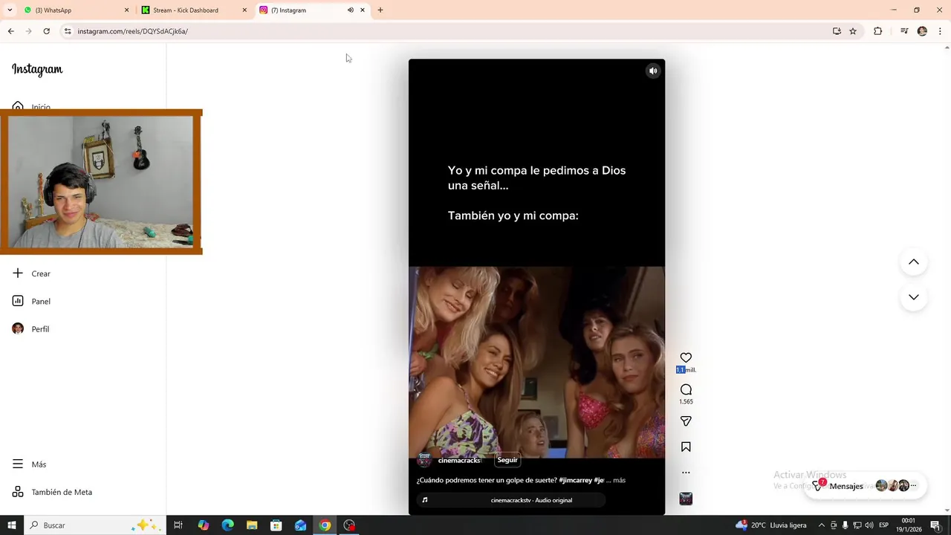Open the Chrome extensions puzzle icon
The image size is (951, 535).
pos(878,31)
